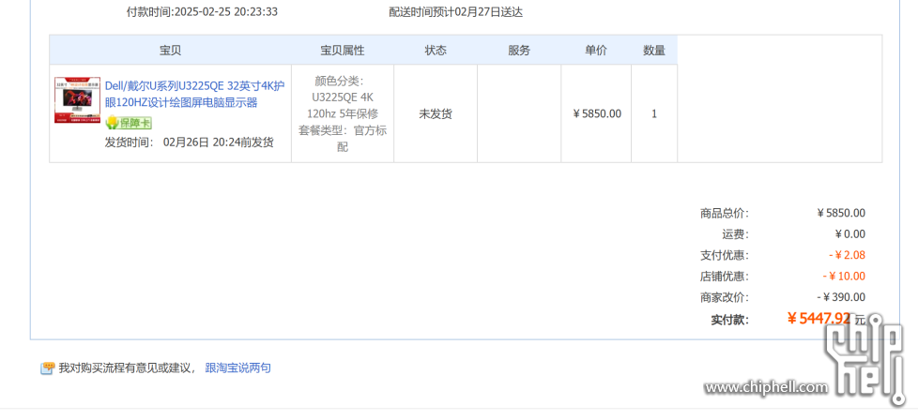
Task: Click the 宝贝 column header
Action: (x=171, y=51)
